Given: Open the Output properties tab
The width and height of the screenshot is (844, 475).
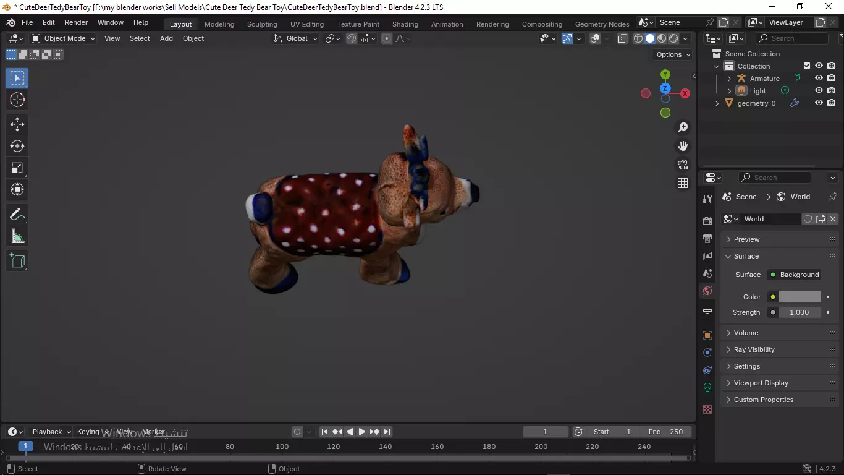Looking at the screenshot, I should [x=707, y=238].
